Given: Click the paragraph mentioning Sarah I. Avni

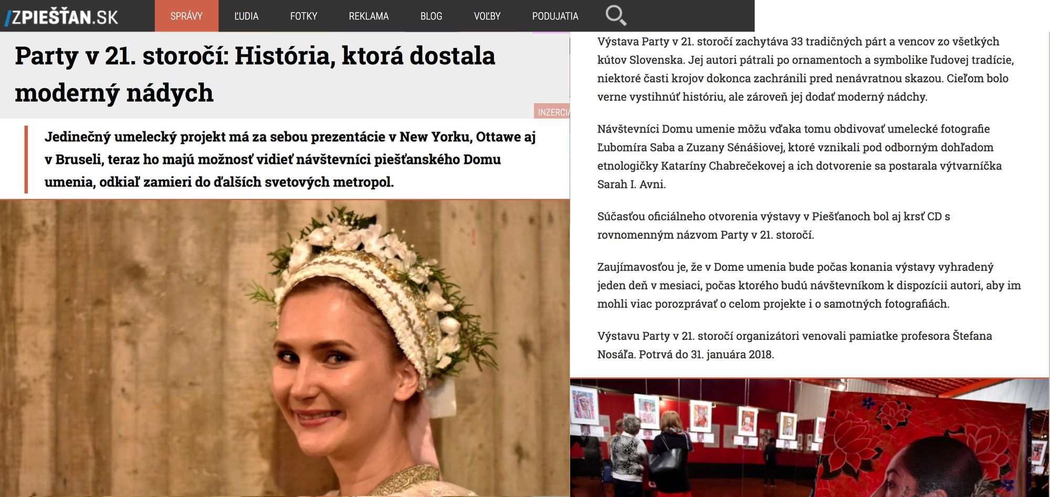Looking at the screenshot, I should (x=800, y=156).
